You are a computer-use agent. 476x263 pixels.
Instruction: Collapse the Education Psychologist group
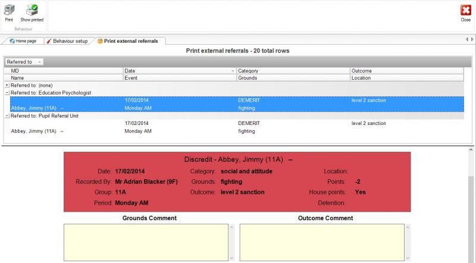coord(7,93)
